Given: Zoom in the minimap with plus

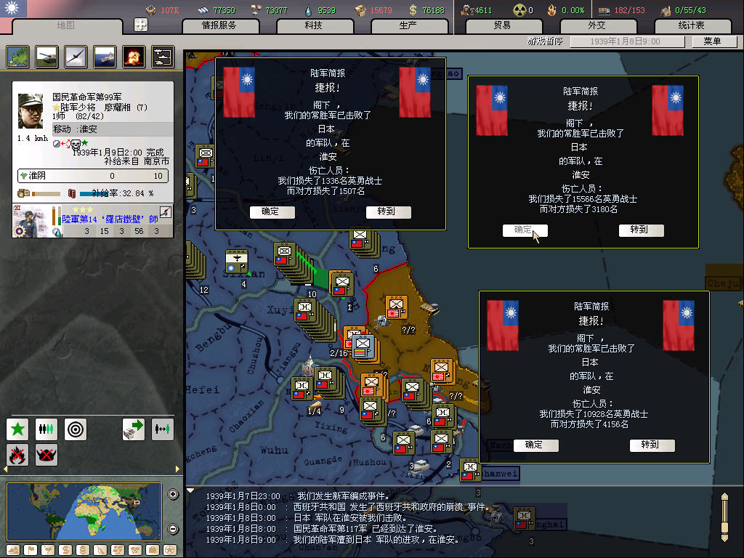Looking at the screenshot, I should pyautogui.click(x=173, y=494).
